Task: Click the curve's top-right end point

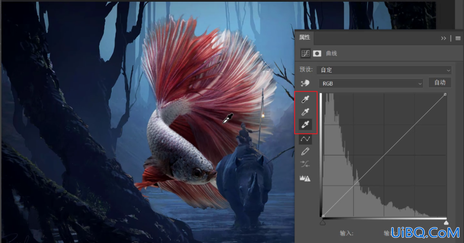Action: [445, 94]
